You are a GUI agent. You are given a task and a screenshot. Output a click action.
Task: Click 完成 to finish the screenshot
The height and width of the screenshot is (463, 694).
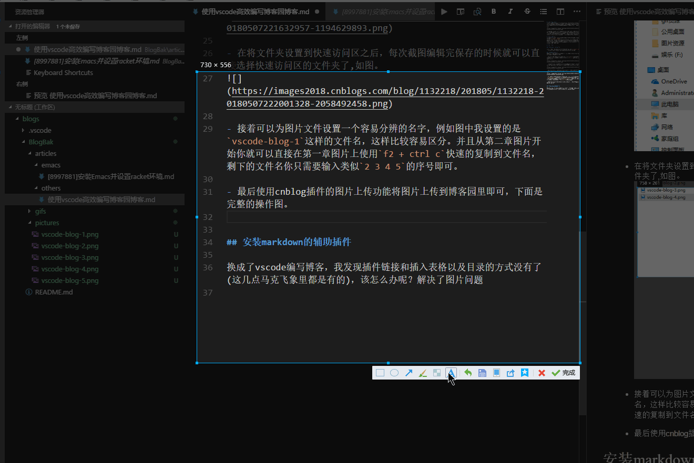coord(563,373)
